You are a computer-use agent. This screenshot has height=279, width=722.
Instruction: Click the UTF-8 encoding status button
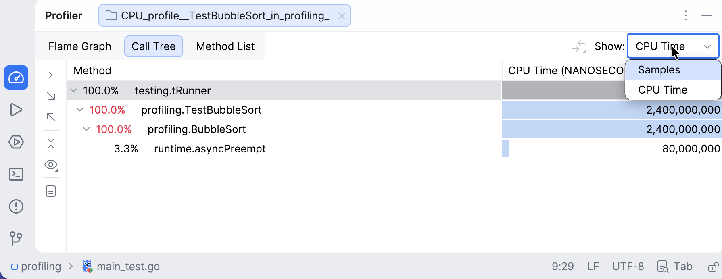pyautogui.click(x=628, y=267)
